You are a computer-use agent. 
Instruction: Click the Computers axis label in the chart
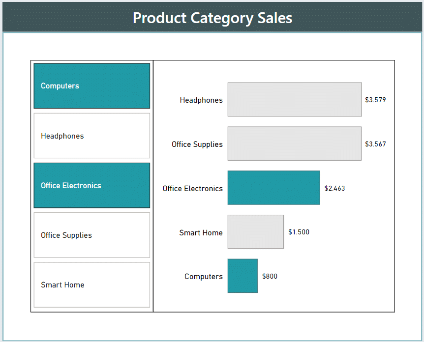coord(203,277)
